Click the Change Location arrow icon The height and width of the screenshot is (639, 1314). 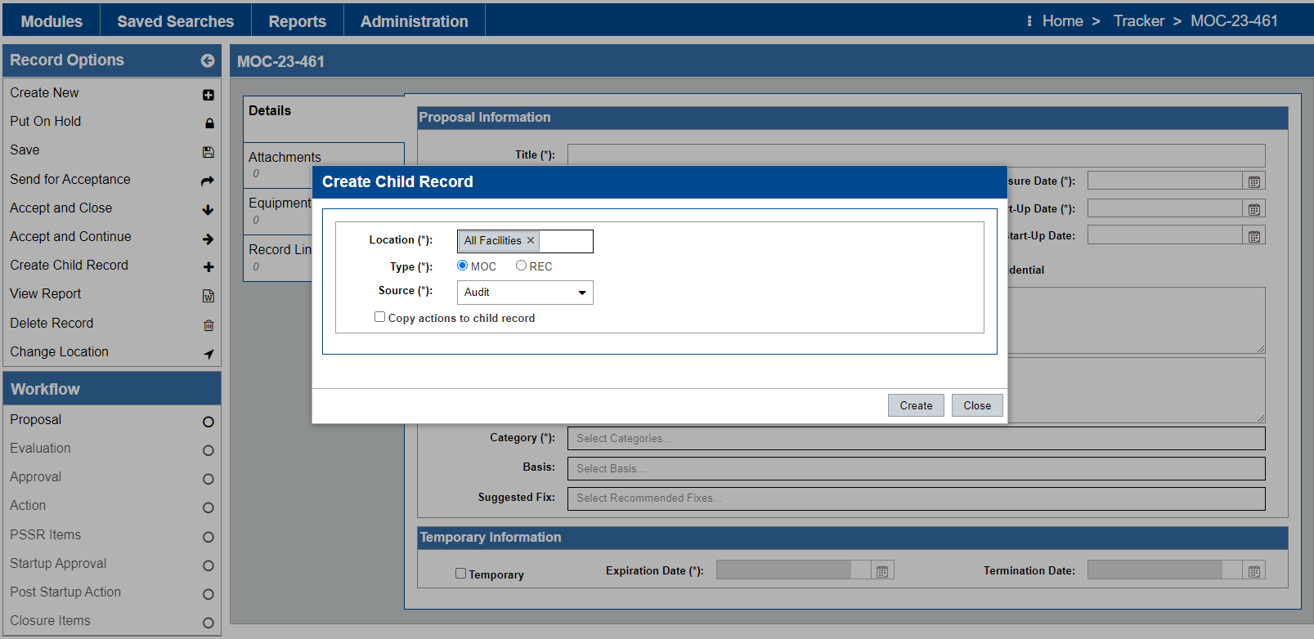coord(209,354)
